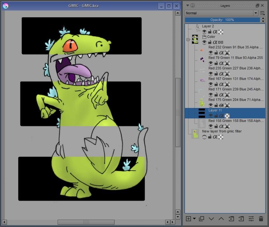Toggle alpha lock checker on Layer 11
This screenshot has height=227, width=269.
coord(227,116)
